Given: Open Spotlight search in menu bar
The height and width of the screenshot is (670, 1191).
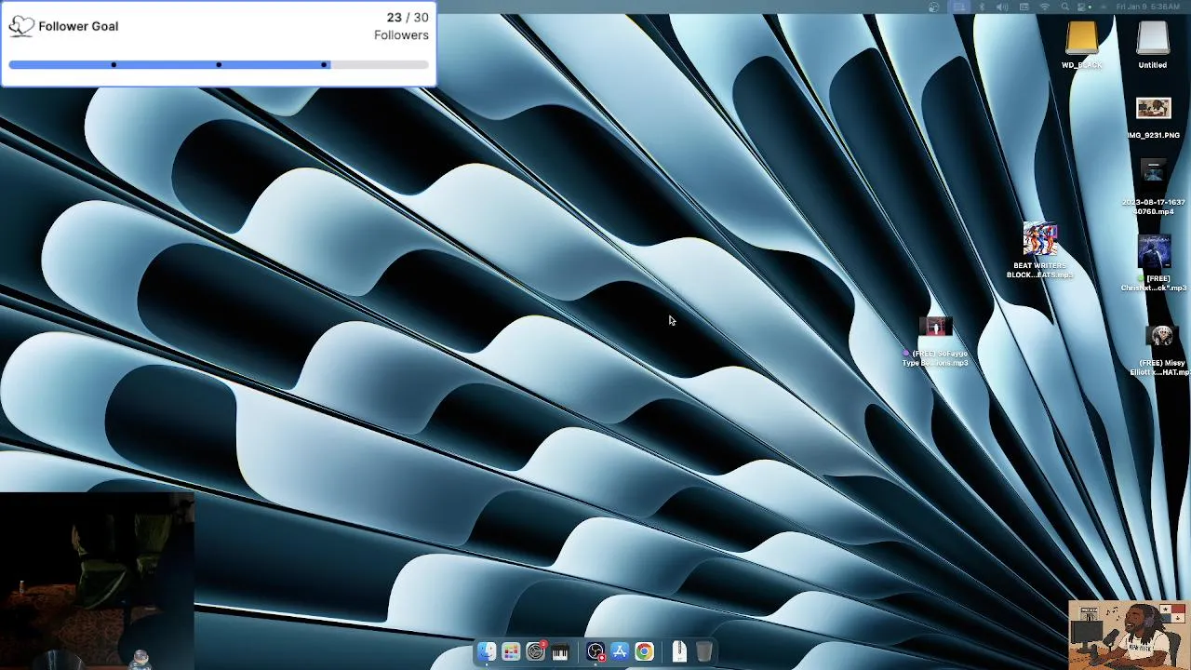Looking at the screenshot, I should [x=1064, y=7].
